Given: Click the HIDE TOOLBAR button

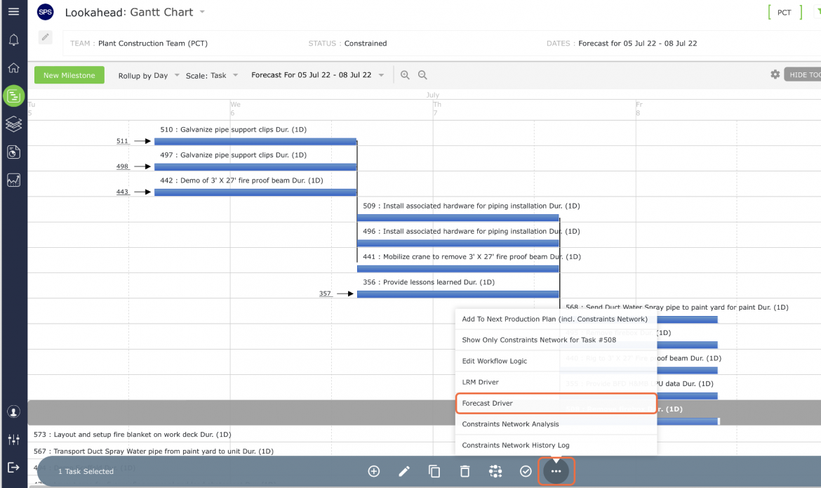Looking at the screenshot, I should (803, 75).
